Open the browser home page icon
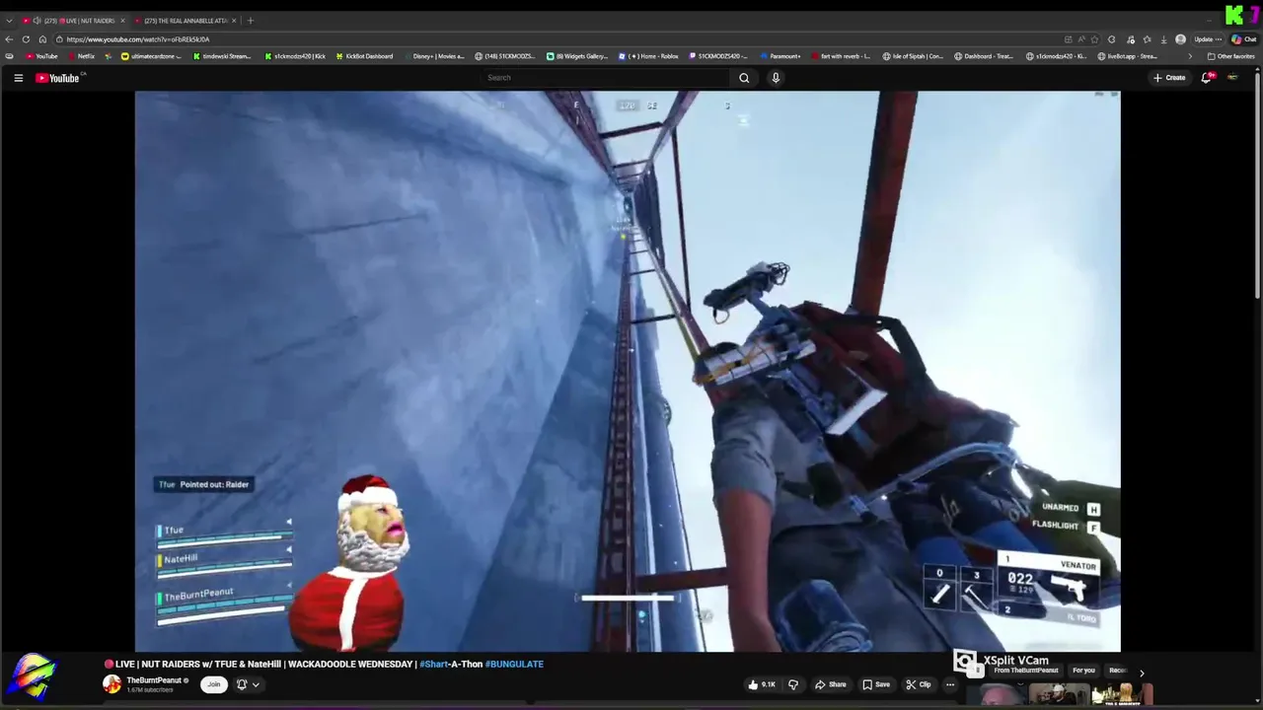Viewport: 1263px width, 710px height. click(42, 39)
